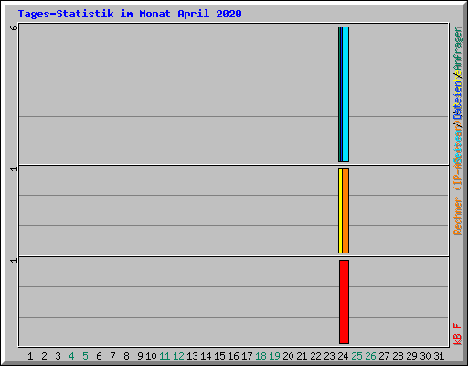
Task: Click the orange bar in the middle chart
Action: click(x=346, y=210)
